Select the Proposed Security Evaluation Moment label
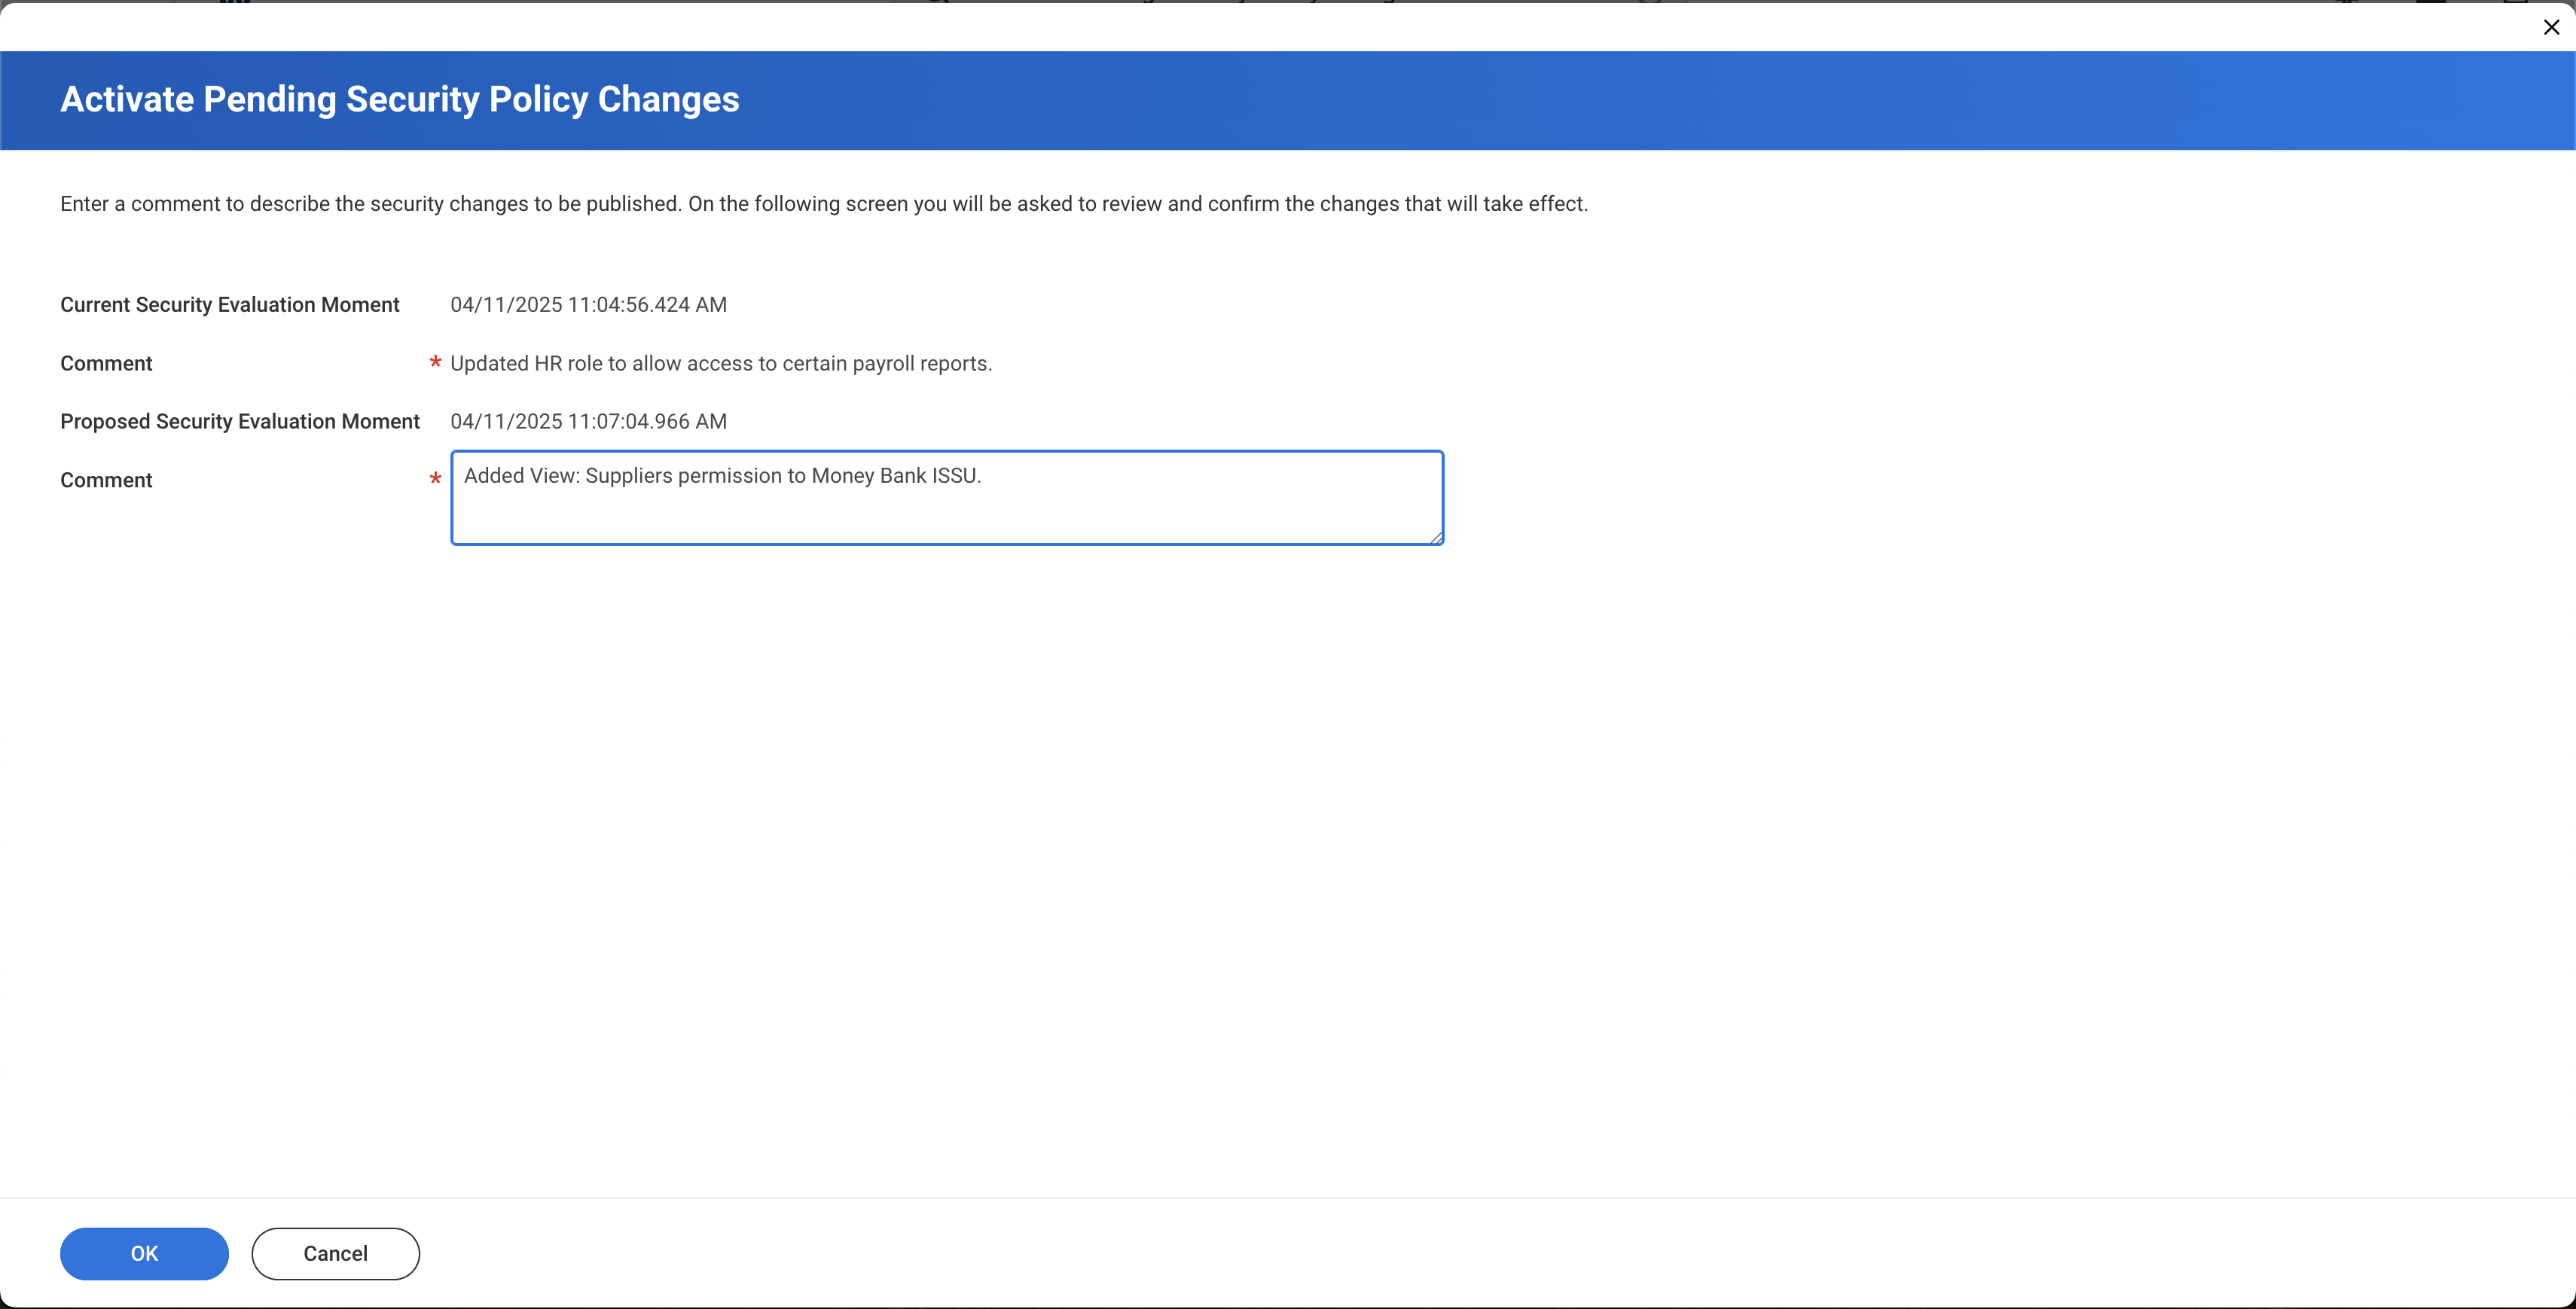The height and width of the screenshot is (1309, 2576). pos(239,421)
